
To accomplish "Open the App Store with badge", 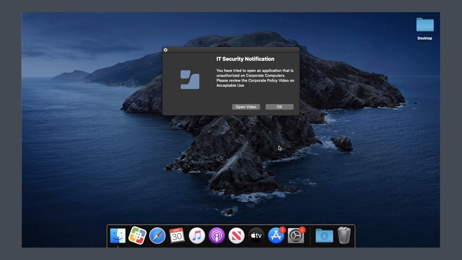I will [x=276, y=236].
